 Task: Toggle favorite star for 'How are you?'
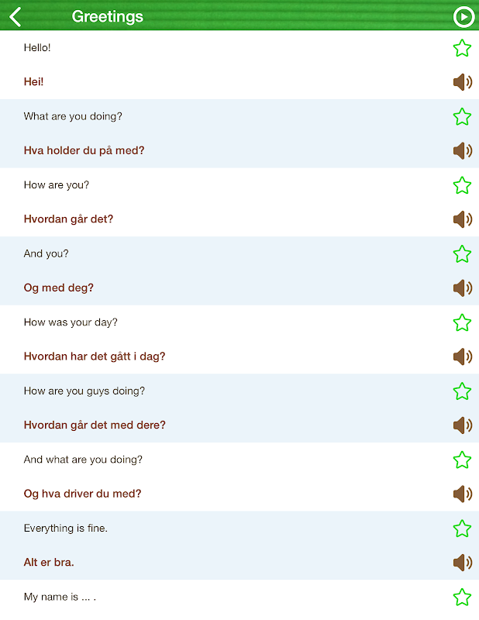pos(462,185)
